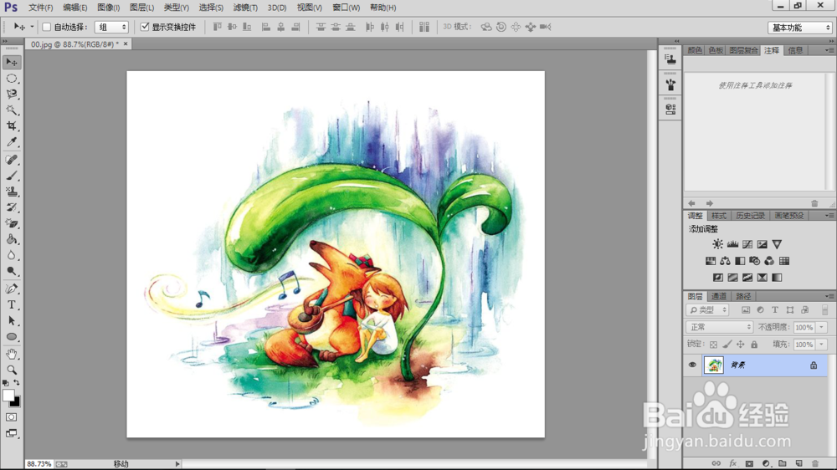This screenshot has height=470, width=837.
Task: Add a Color Balance adjustment
Action: (725, 261)
